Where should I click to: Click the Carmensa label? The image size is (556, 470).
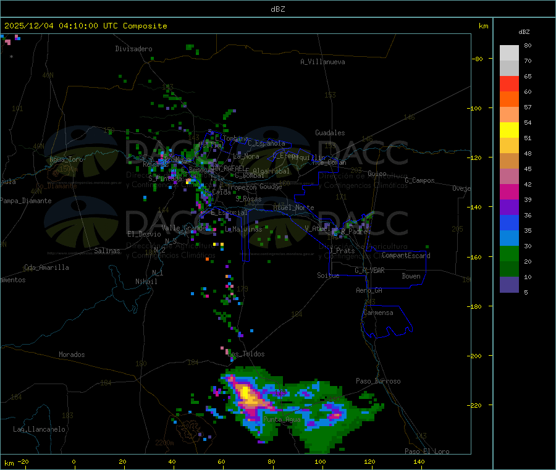click(378, 313)
